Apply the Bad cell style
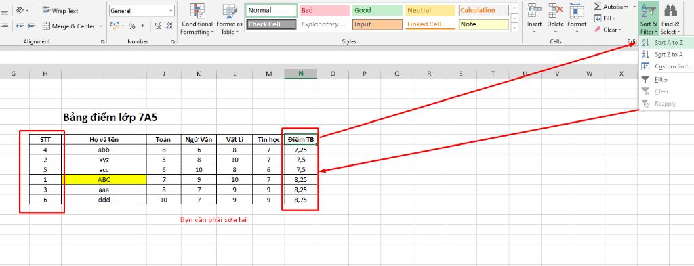The width and height of the screenshot is (694, 266). click(325, 10)
